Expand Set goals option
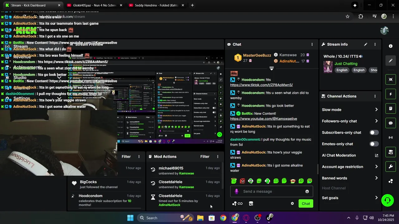Viewport: 399px width, 224px height. (376, 198)
